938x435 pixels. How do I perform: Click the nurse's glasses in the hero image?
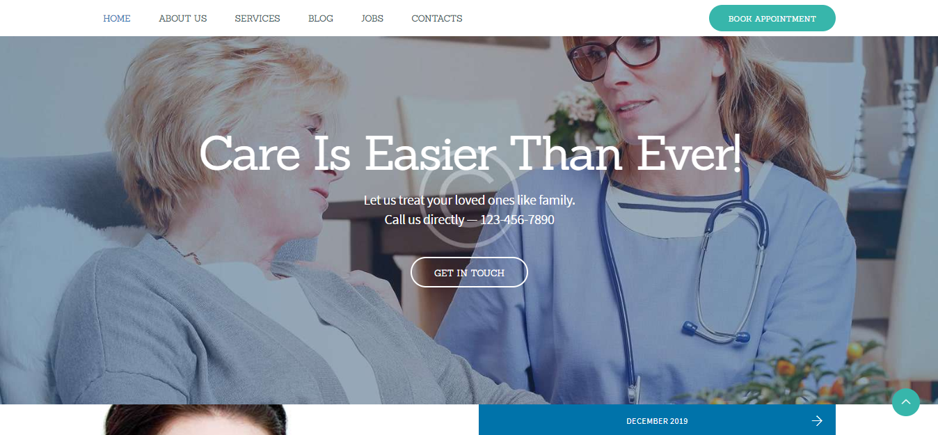[612, 56]
